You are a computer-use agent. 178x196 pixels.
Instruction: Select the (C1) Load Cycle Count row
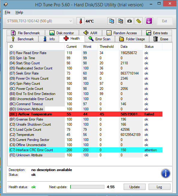86,130
